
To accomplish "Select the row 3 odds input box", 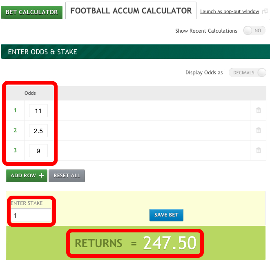I will 38,150.
